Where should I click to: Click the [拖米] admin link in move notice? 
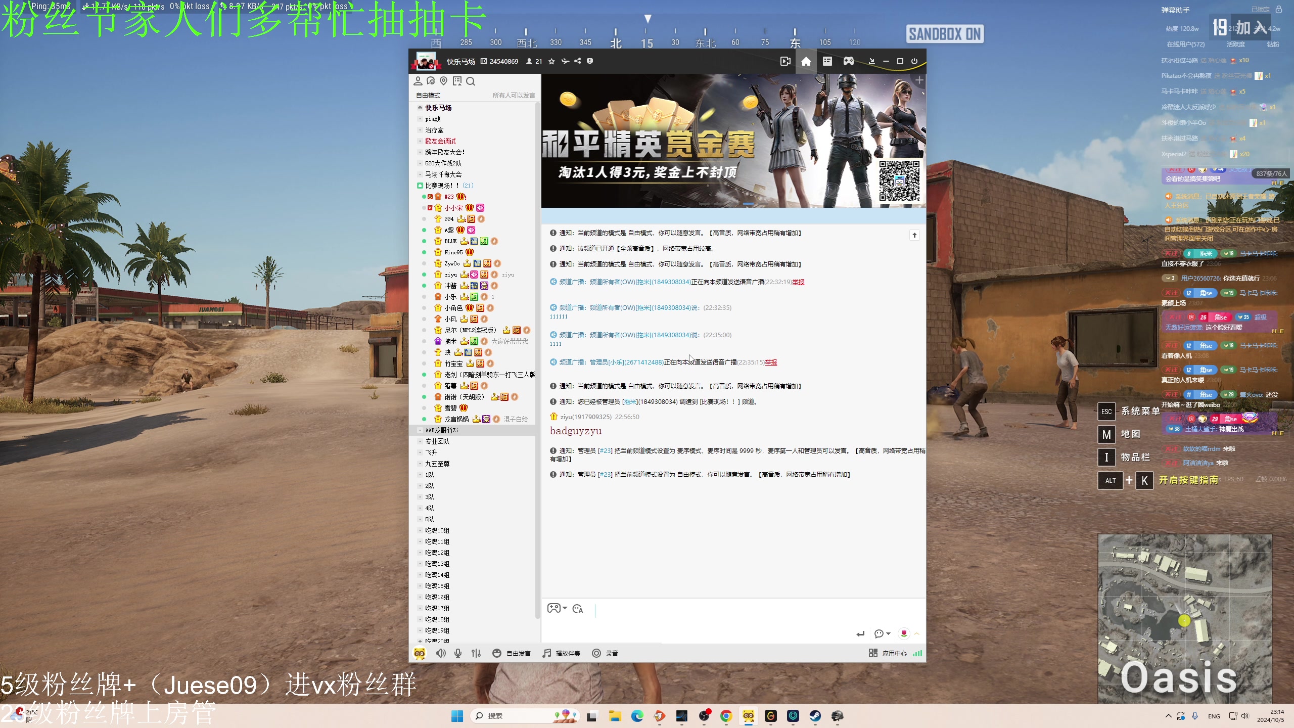pos(629,402)
